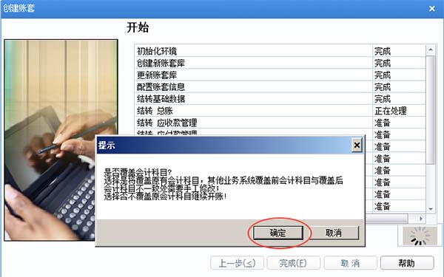The width and height of the screenshot is (444, 277).
Task: Select the 结转 总账 row
Action: (280, 111)
